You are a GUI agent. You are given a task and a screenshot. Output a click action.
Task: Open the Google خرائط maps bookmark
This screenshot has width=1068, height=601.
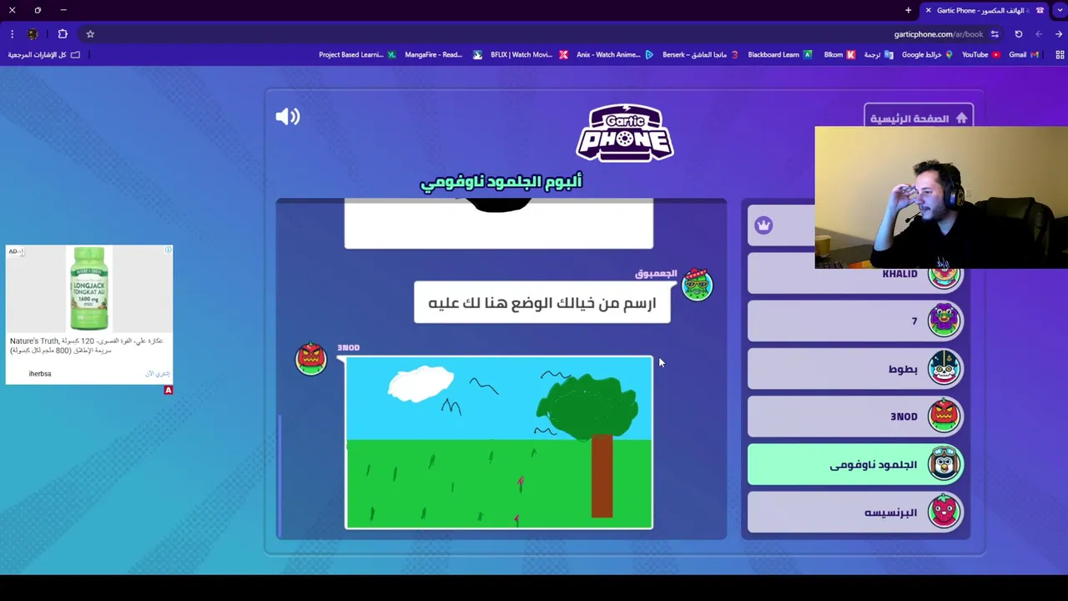(927, 55)
